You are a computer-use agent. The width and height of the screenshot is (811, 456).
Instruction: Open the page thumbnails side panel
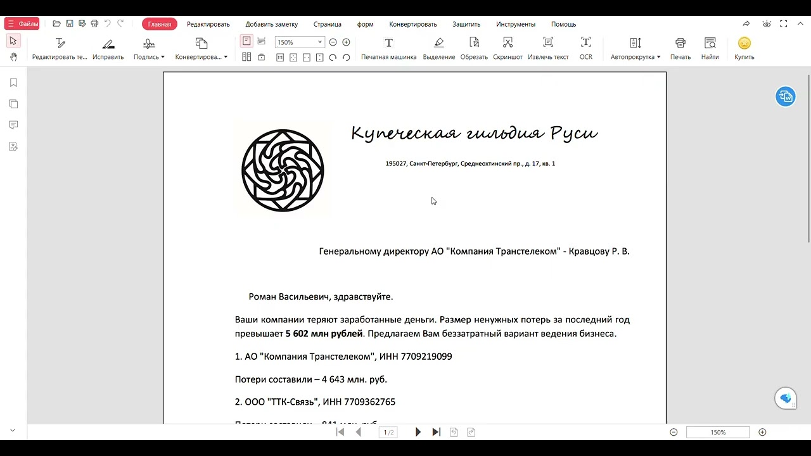[13, 104]
